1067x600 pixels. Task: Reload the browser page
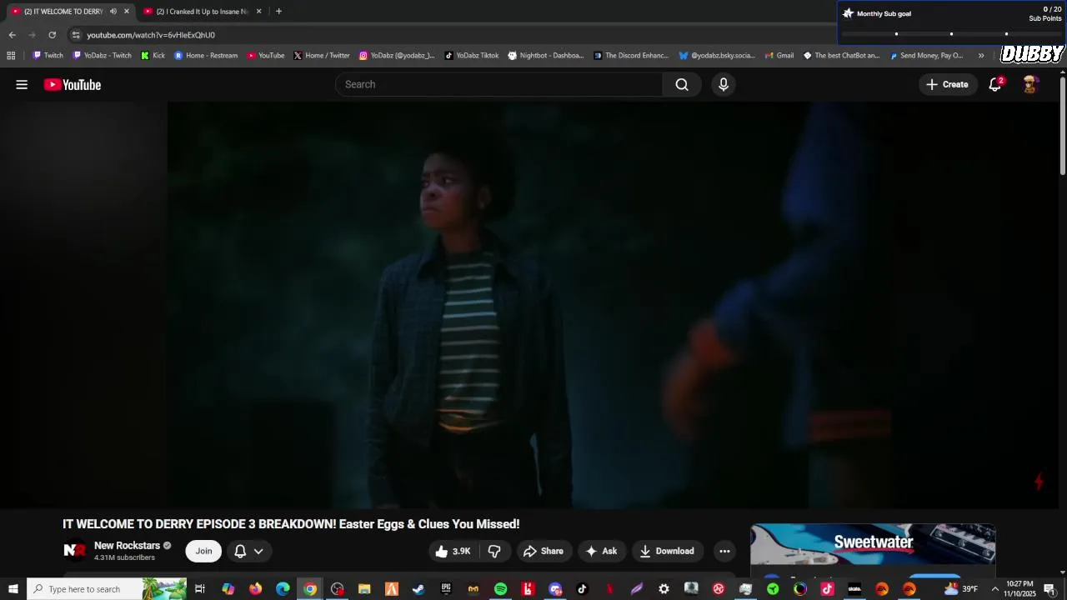tap(52, 35)
